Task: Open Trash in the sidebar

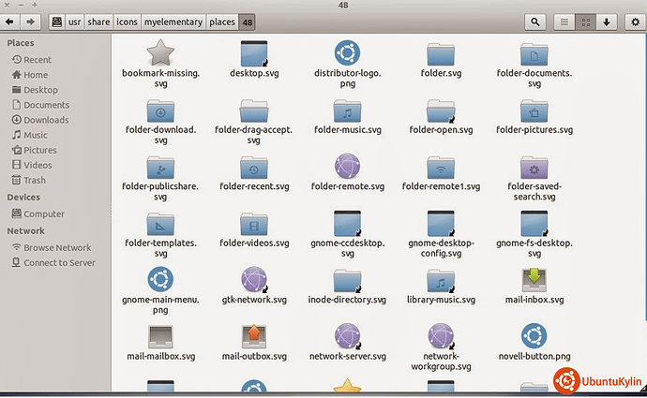Action: pyautogui.click(x=35, y=180)
